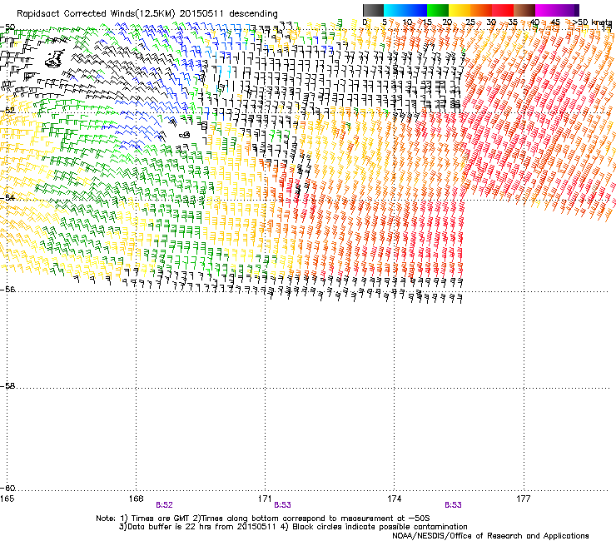The image size is (616, 541).
Task: Pick the brown 35-40 knots legend segment
Action: click(524, 10)
